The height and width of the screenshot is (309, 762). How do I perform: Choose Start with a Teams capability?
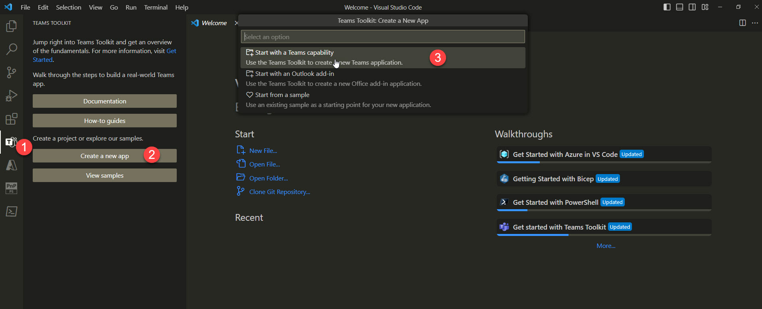[x=383, y=57]
